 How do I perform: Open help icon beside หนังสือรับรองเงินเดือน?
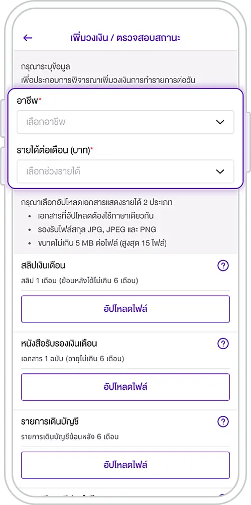[x=223, y=344]
